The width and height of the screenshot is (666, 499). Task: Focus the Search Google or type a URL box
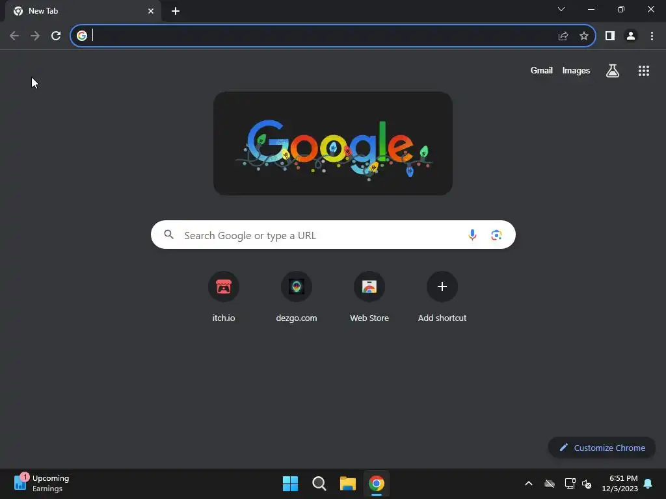click(x=333, y=235)
